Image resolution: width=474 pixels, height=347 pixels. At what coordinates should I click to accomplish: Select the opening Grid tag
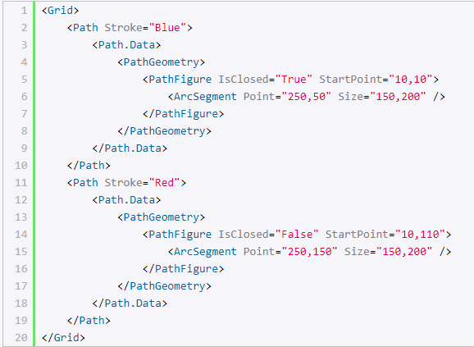pyautogui.click(x=60, y=11)
